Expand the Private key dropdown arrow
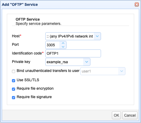This screenshot has height=123, width=141. coord(87,62)
